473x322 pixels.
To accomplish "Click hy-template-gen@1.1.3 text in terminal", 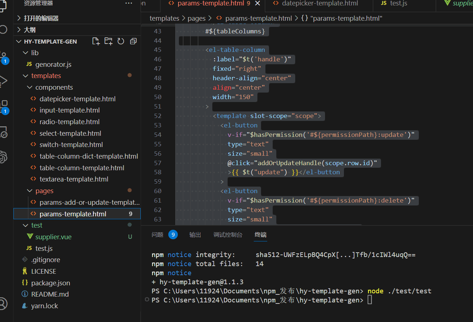I will click(201, 282).
